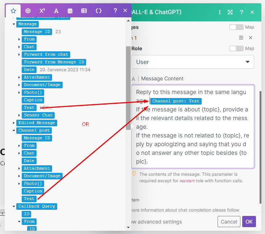Expand the Forward from chat item
265x234 pixels.
20,55
